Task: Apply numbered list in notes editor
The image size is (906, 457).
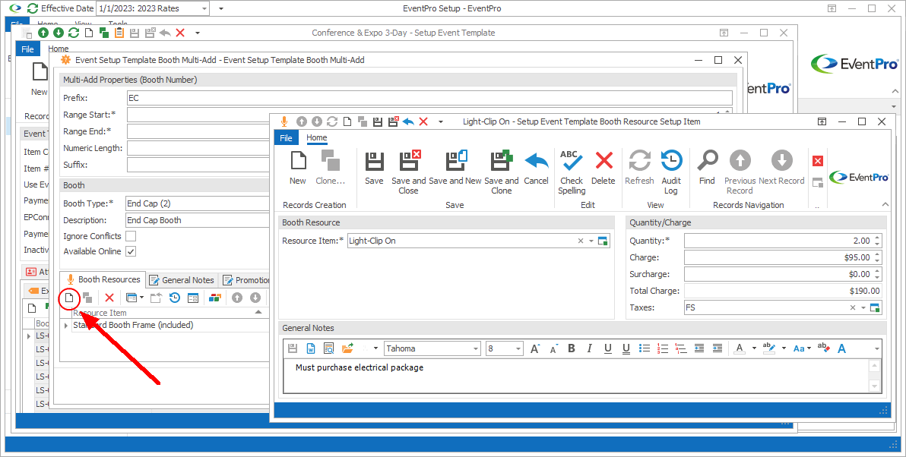Action: (x=663, y=348)
